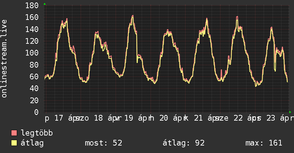The height and width of the screenshot is (153, 294).
Task: Click the 'most: 52' current value
Action: [103, 143]
